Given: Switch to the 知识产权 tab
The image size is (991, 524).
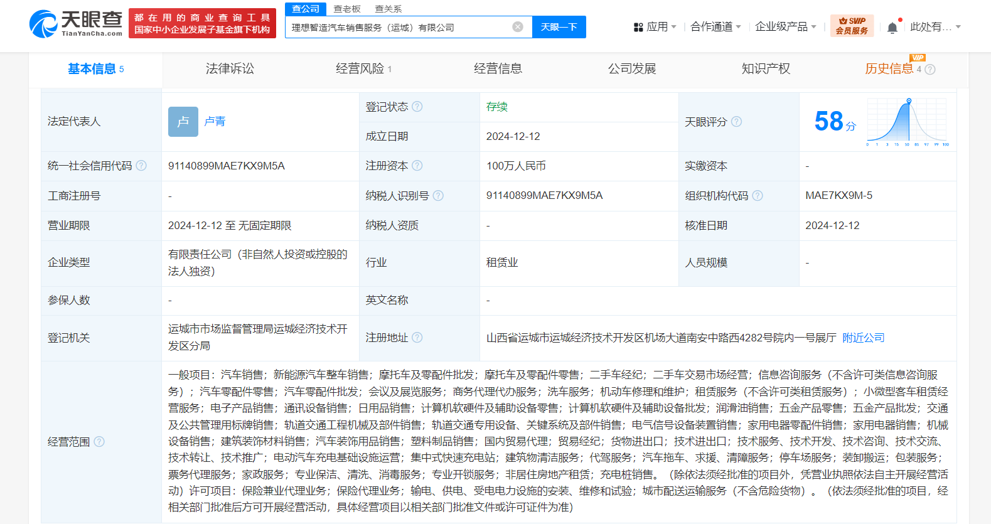Looking at the screenshot, I should [766, 69].
